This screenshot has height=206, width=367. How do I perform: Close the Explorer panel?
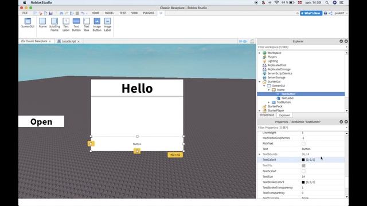[x=346, y=41]
